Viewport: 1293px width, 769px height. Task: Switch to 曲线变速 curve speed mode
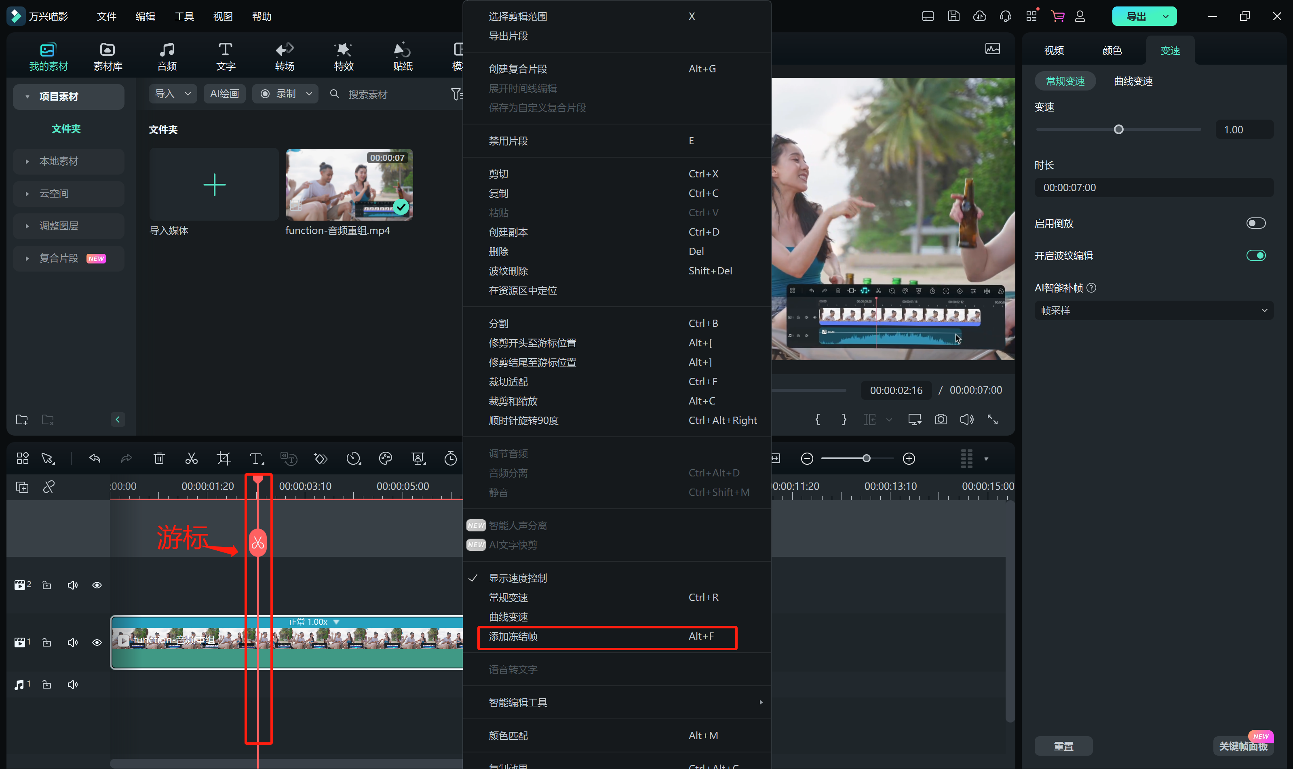(1133, 81)
